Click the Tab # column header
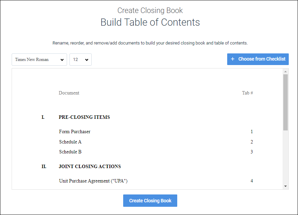 (247, 93)
